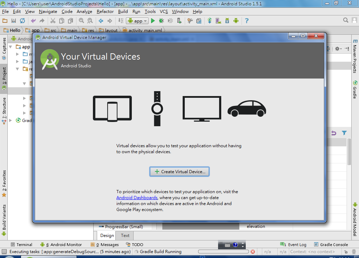Click the activity_main.xml breadcrumb
Viewport: 359px width, 258px height.
(x=142, y=30)
